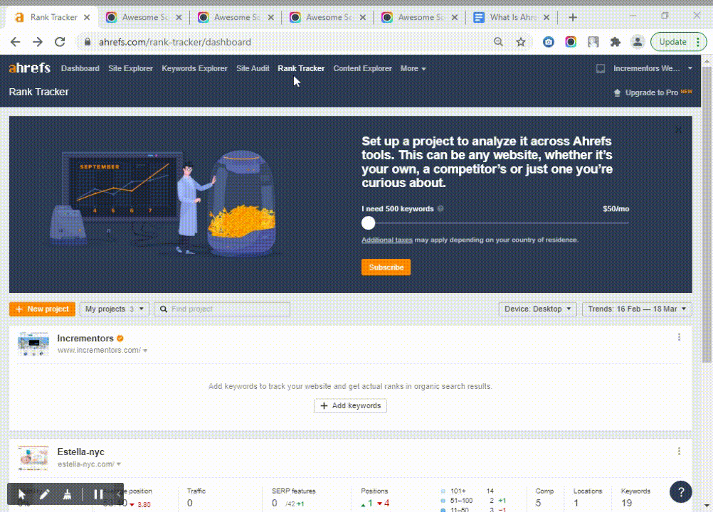
Task: Click the Find project search field
Action: point(222,309)
